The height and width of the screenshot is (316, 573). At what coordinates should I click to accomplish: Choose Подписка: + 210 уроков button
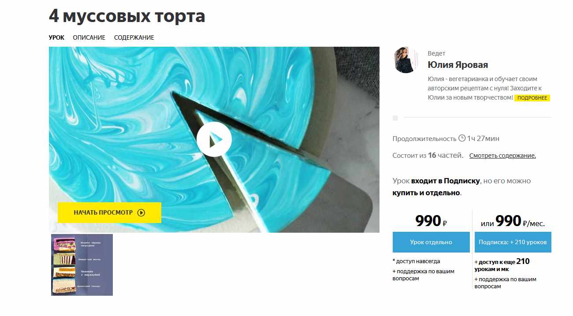[x=513, y=242]
